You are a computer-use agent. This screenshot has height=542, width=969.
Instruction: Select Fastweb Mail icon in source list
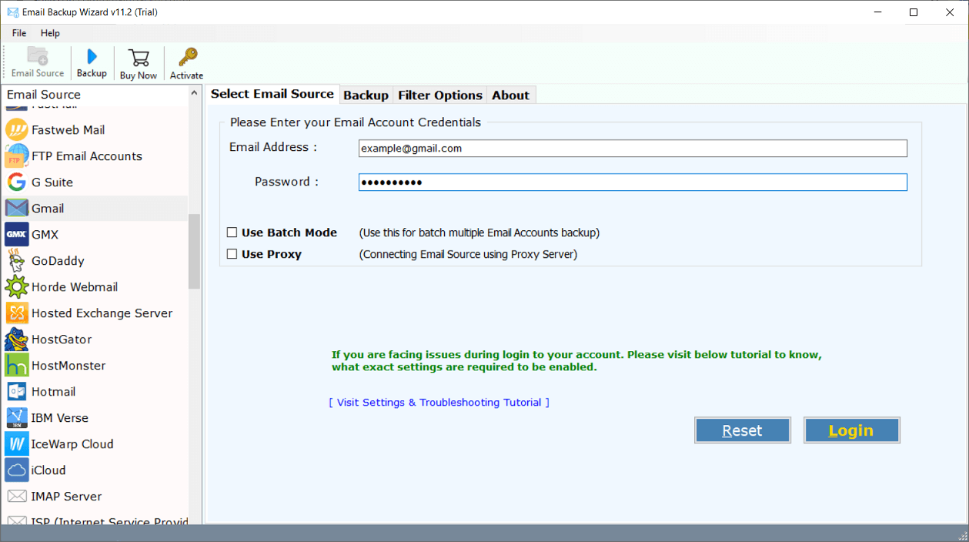click(17, 130)
